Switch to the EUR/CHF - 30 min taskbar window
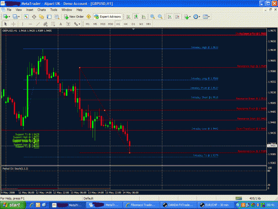The height and width of the screenshot is (209, 278). point(216,205)
